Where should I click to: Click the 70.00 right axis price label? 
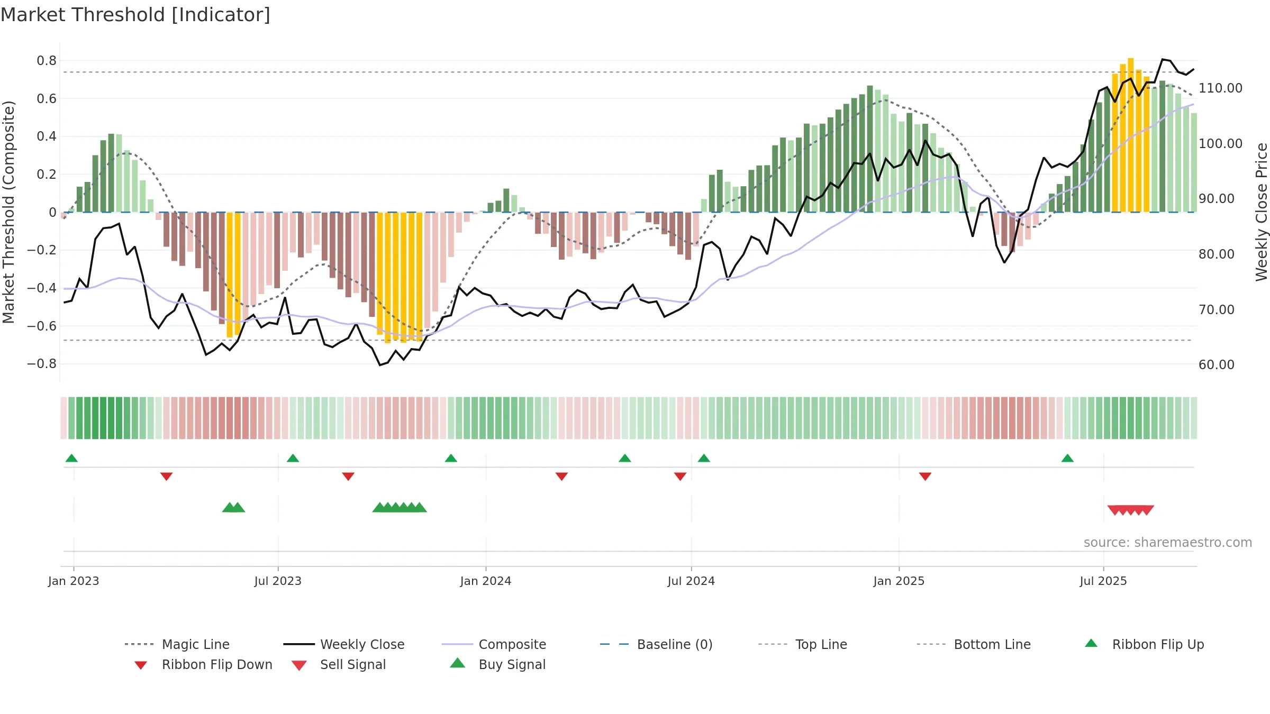click(1217, 310)
